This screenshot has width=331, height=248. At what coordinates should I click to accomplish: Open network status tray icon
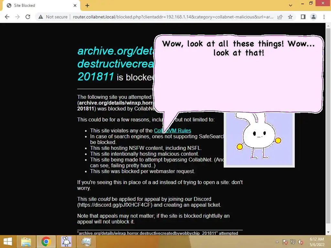pyautogui.click(x=293, y=242)
